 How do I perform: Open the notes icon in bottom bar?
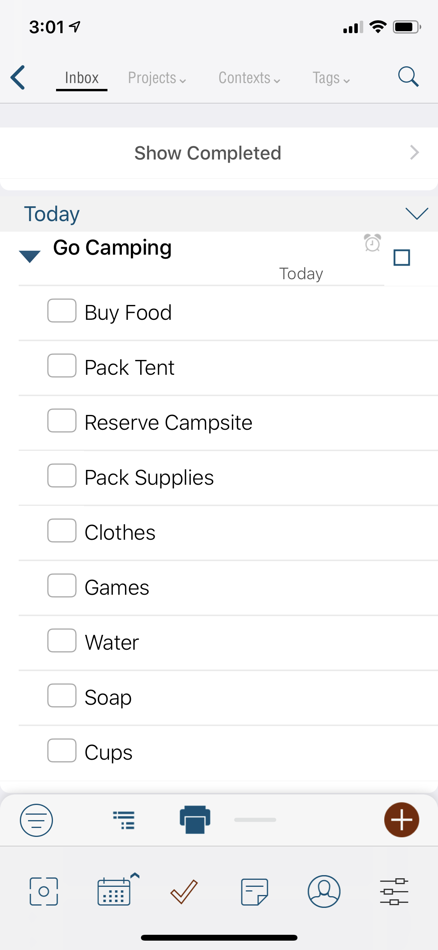pyautogui.click(x=255, y=892)
